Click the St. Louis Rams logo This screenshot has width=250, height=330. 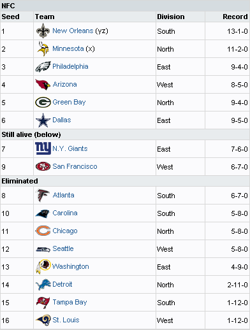(x=43, y=320)
